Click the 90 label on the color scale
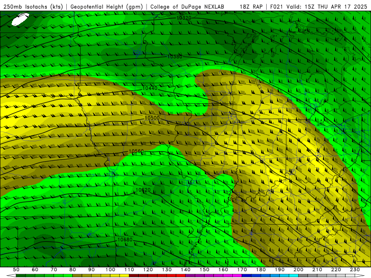371x278 pixels. pyautogui.click(x=91, y=270)
